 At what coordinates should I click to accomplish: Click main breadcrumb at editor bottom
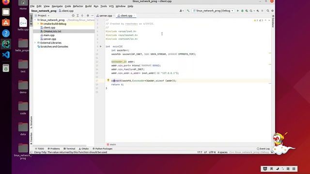coord(111,145)
